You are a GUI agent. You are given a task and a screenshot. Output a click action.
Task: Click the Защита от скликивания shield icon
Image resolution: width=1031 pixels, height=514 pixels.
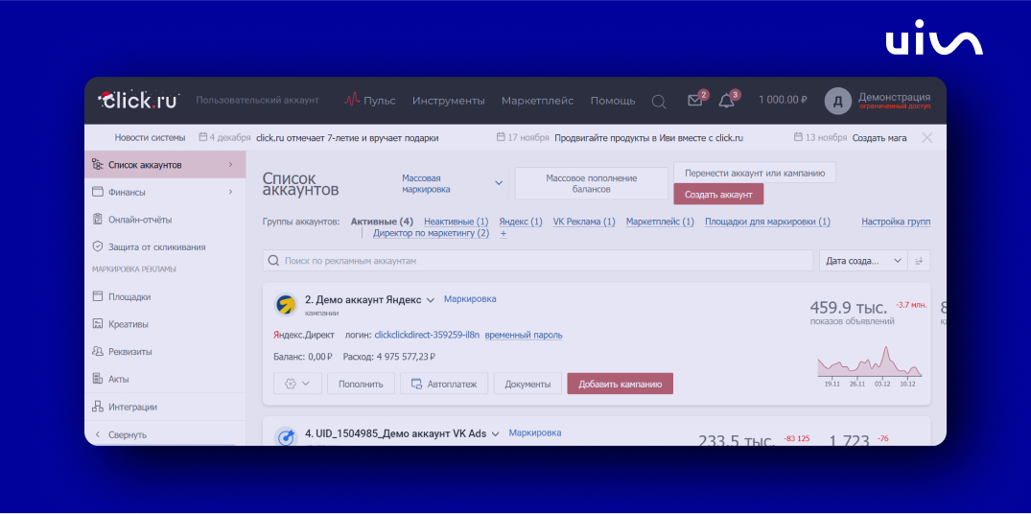click(x=97, y=246)
